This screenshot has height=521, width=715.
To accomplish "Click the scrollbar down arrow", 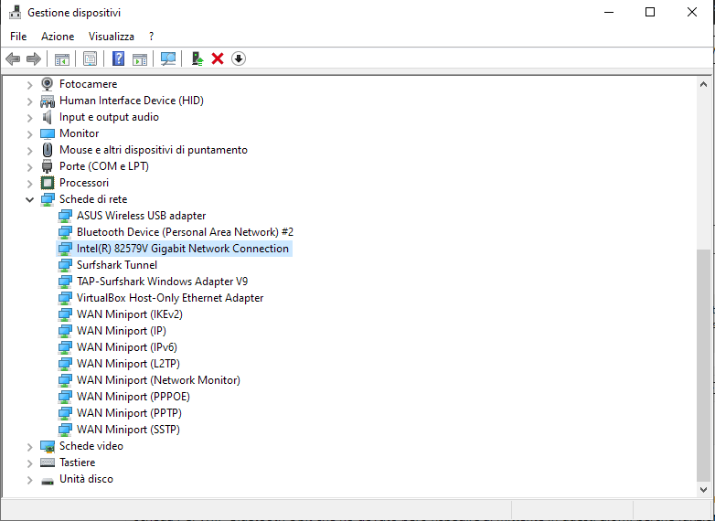I will point(703,490).
